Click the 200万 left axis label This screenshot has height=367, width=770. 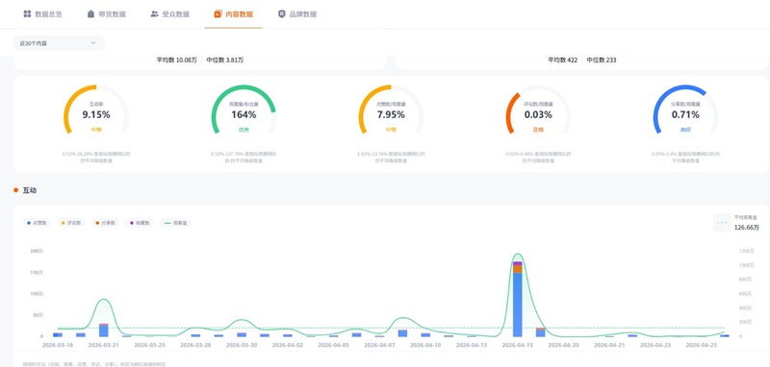38,251
